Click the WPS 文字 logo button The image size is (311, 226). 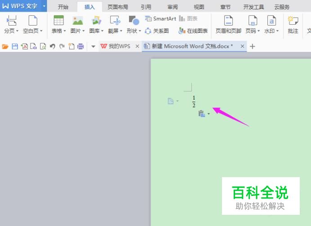[x=20, y=6]
